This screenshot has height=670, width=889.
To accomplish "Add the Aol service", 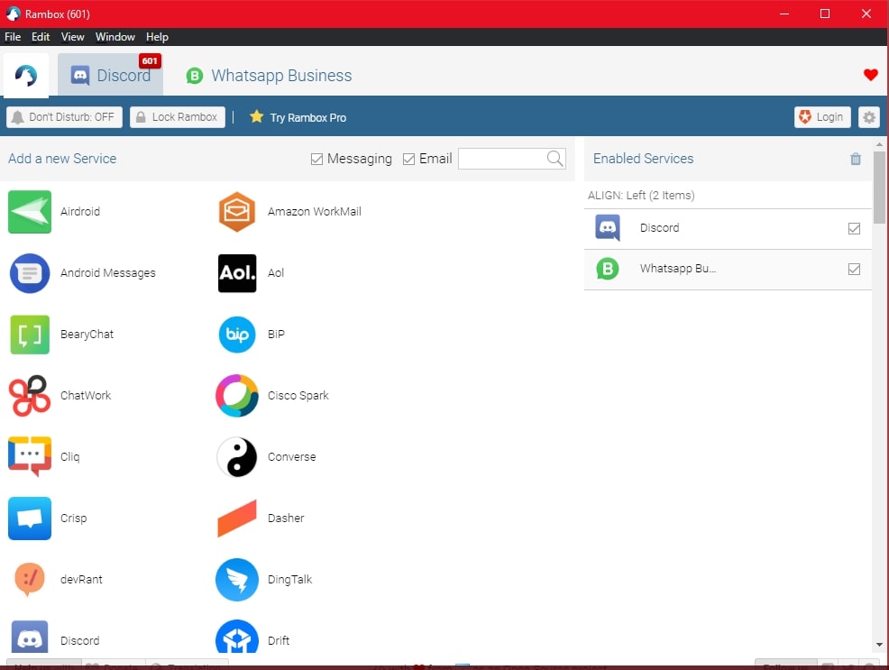I will (x=236, y=272).
